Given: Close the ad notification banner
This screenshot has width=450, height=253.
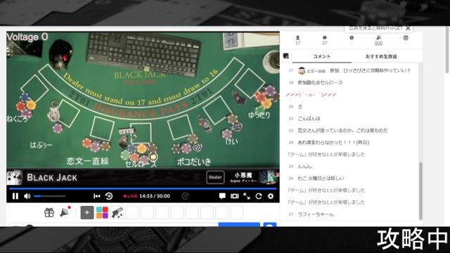Looking at the screenshot, I should tap(408, 28).
